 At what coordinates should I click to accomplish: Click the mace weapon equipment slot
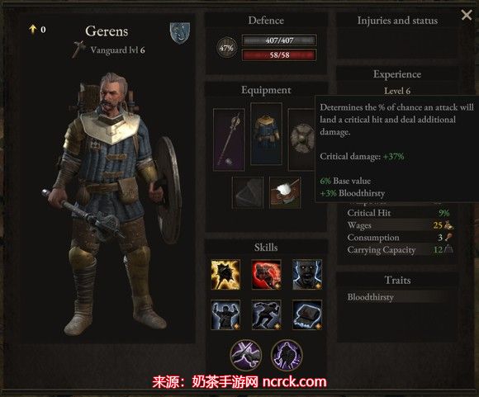tap(229, 139)
